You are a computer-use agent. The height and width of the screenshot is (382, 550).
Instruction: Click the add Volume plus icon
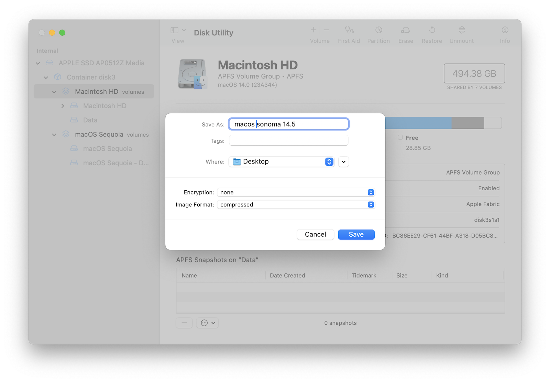313,30
